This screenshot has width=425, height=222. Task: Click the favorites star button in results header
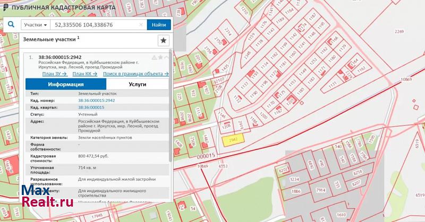coord(163,40)
